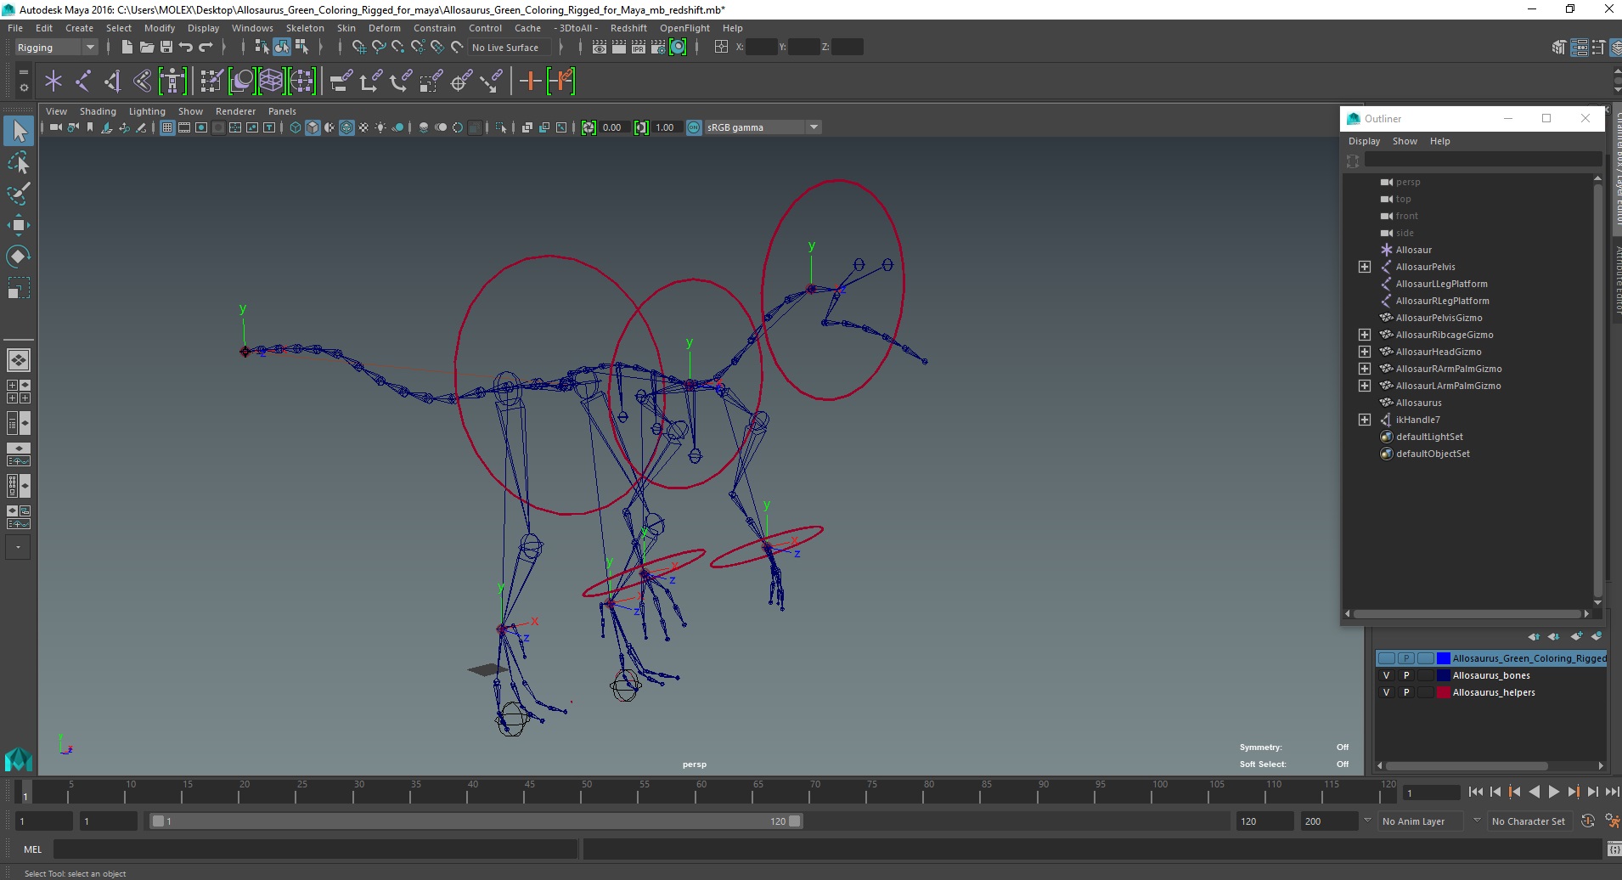
Task: Activate the Move tool in the toolbox
Action: click(19, 225)
